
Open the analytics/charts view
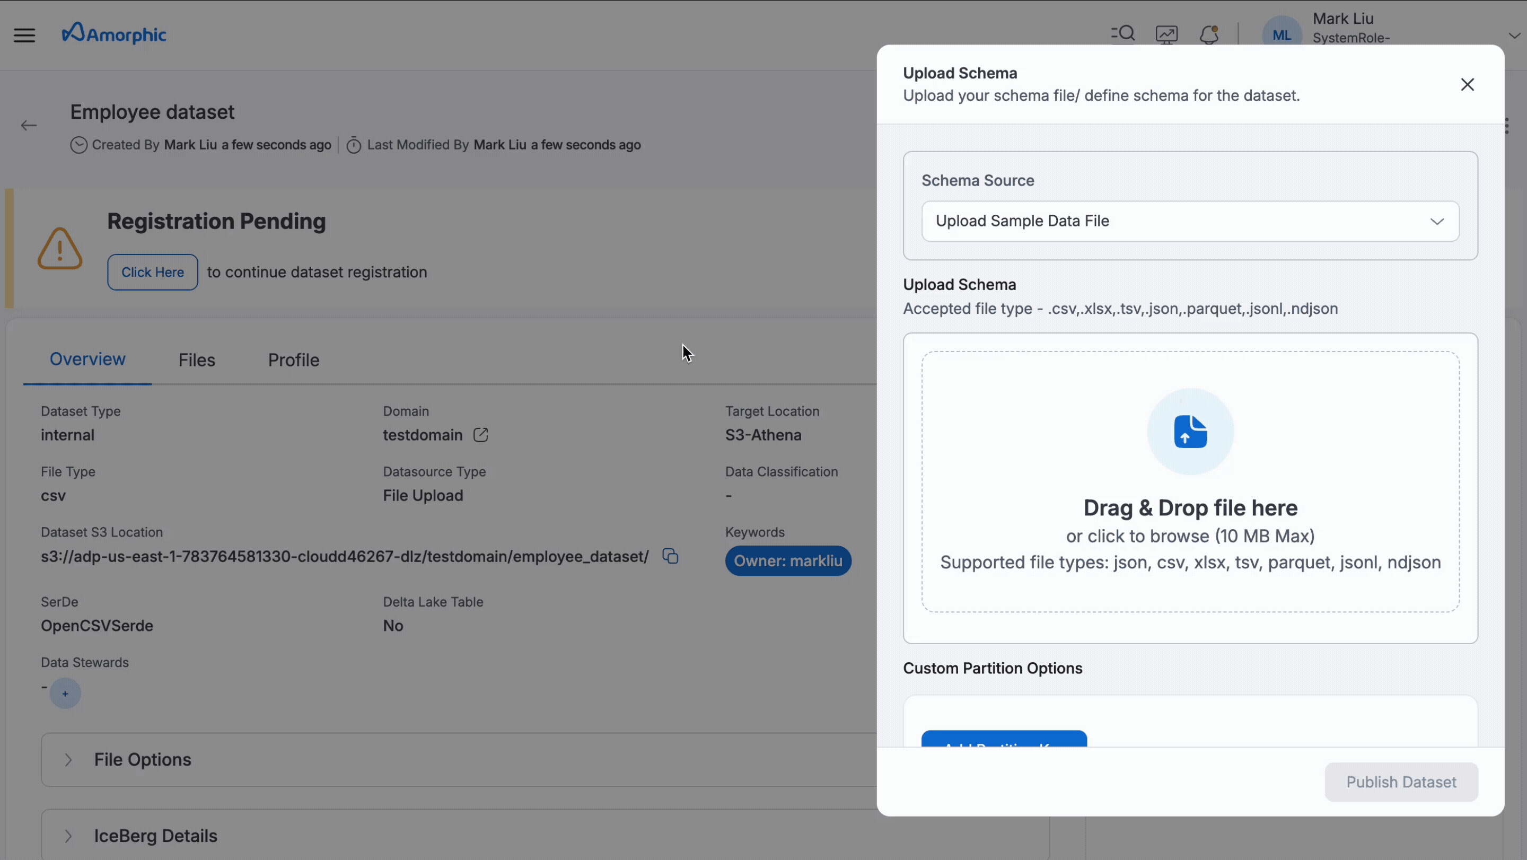pyautogui.click(x=1166, y=34)
